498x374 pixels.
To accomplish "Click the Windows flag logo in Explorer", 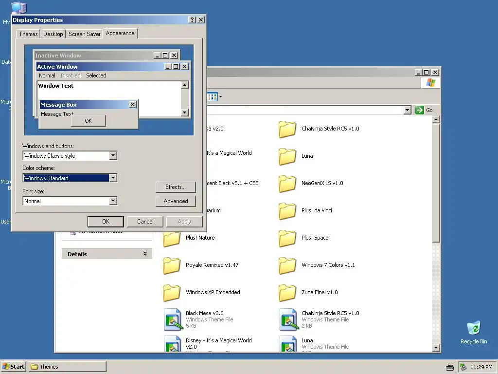I will 431,83.
